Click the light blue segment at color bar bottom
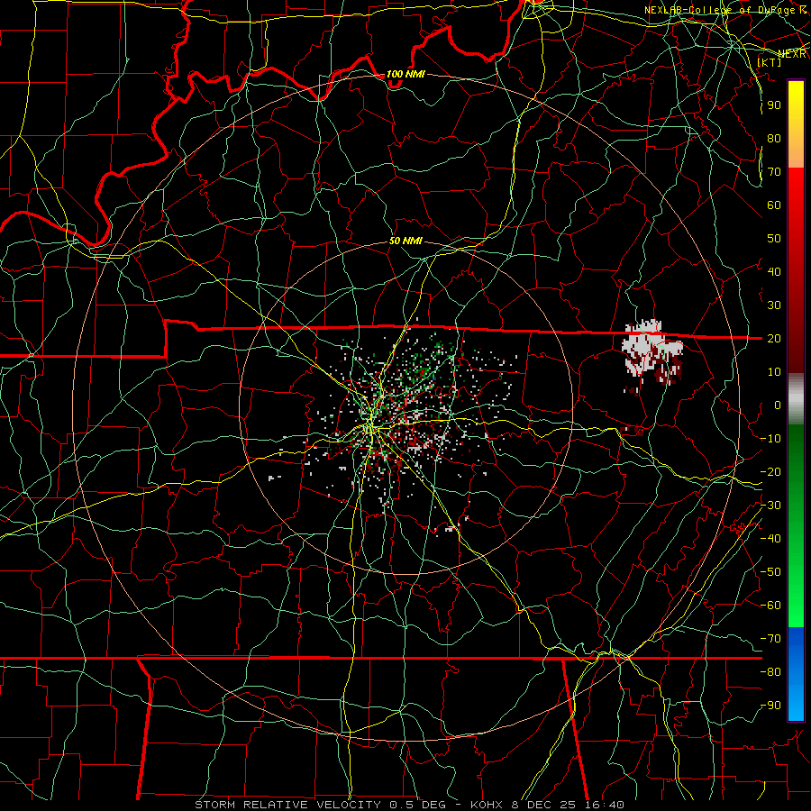Screen dimensions: 811x811 796,698
